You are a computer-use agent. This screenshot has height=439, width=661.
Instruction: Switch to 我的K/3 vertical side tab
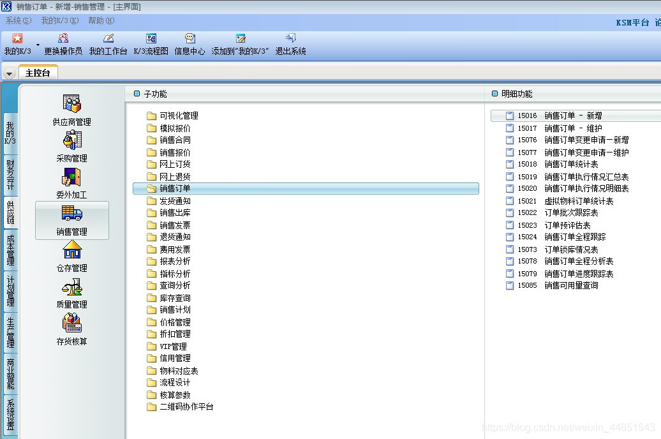point(11,133)
